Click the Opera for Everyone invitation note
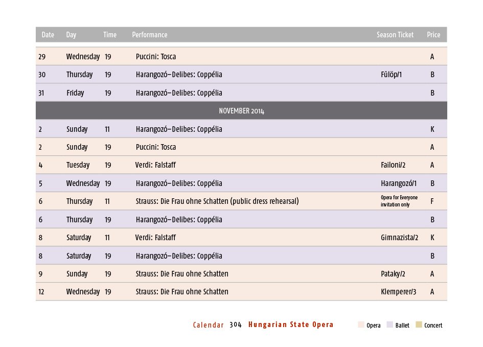This screenshot has width=483, height=347. point(399,201)
